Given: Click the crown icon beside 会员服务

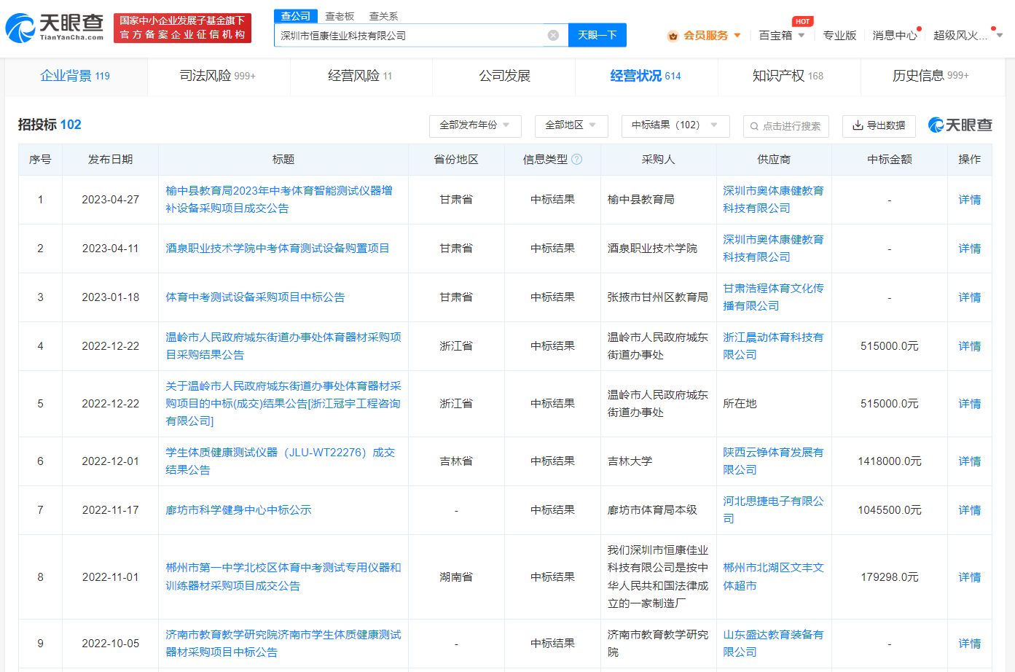Looking at the screenshot, I should pos(673,35).
